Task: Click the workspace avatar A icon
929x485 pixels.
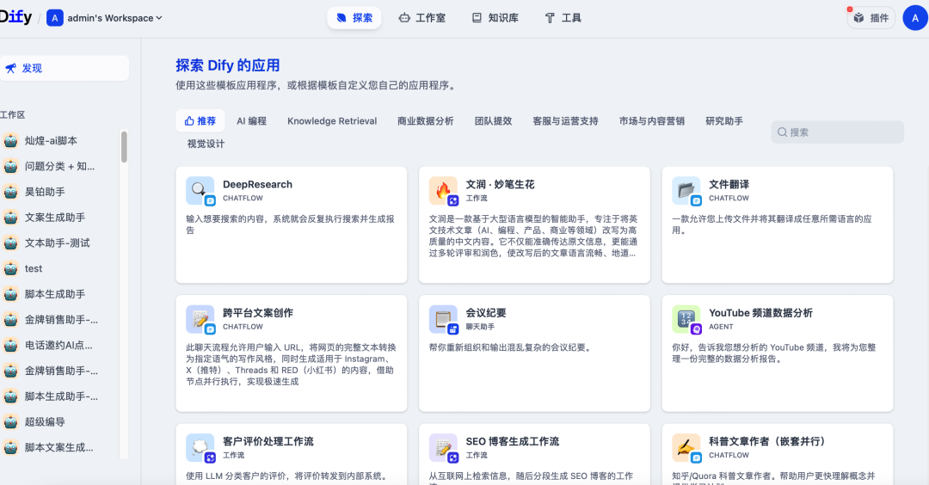Action: point(54,18)
